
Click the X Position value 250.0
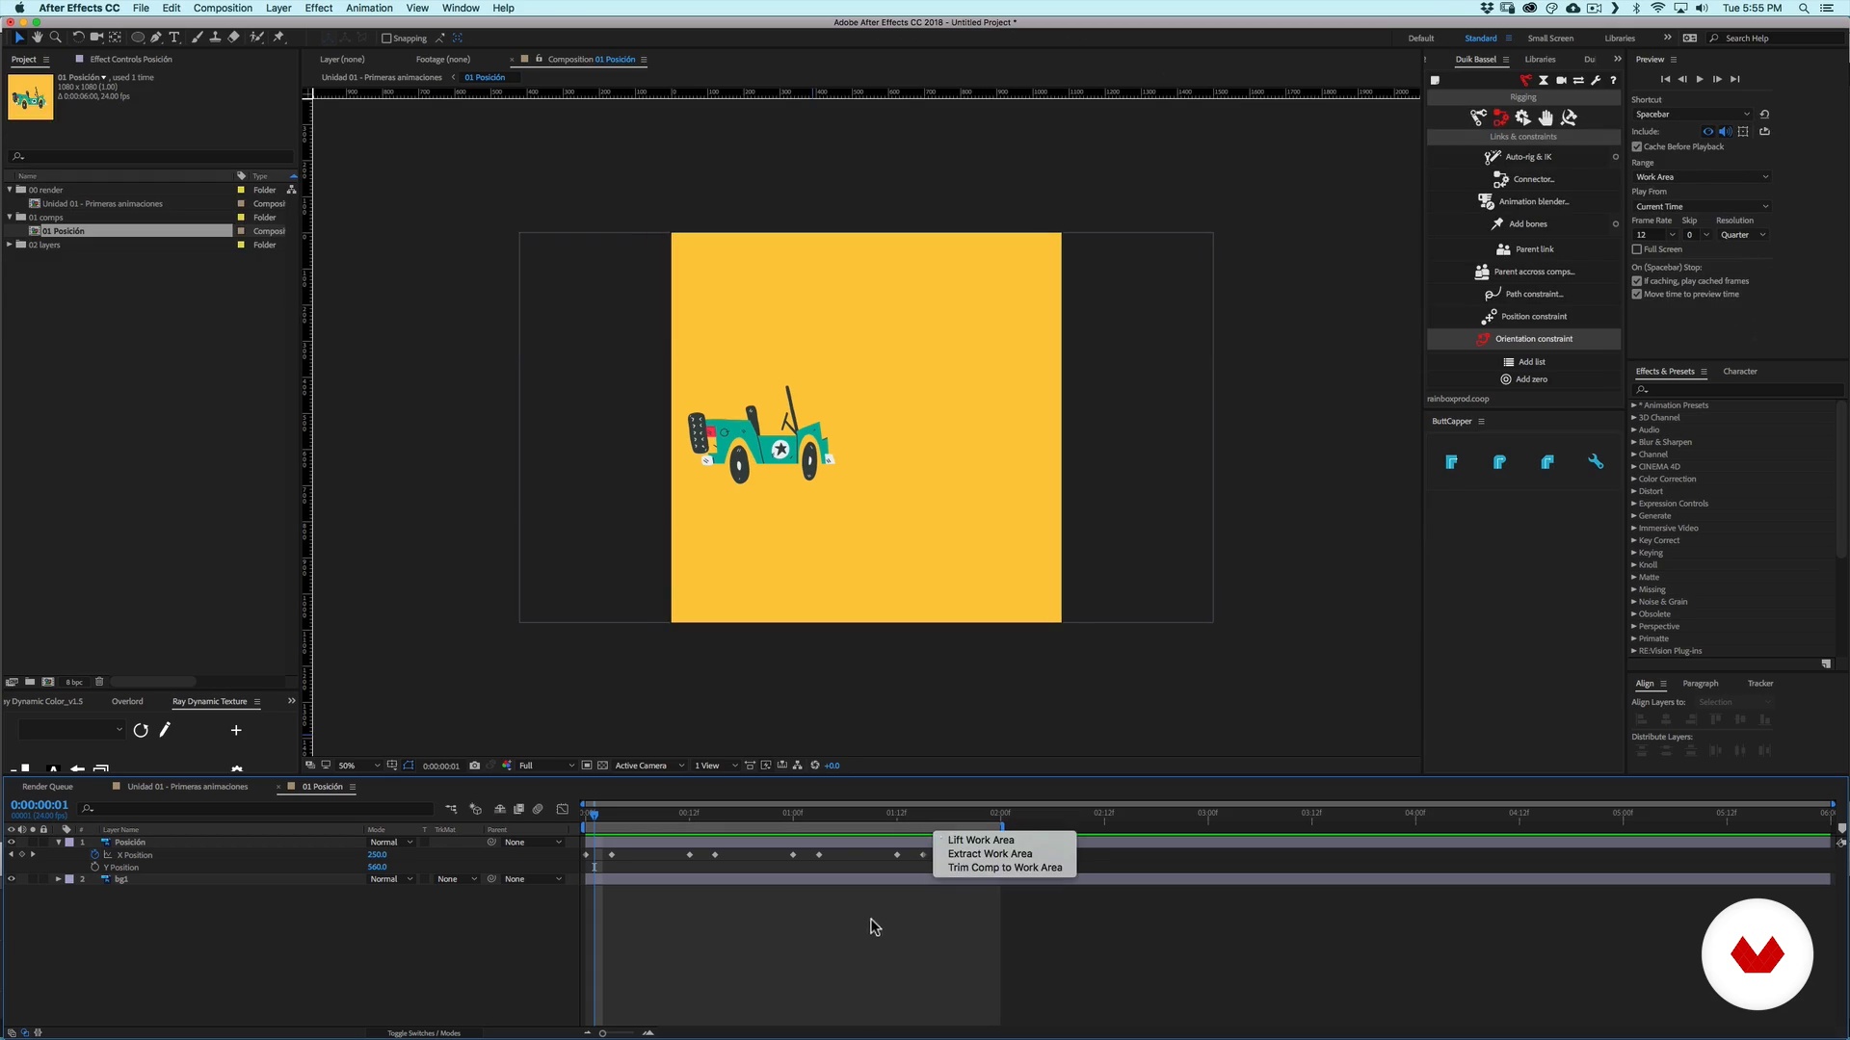[377, 855]
